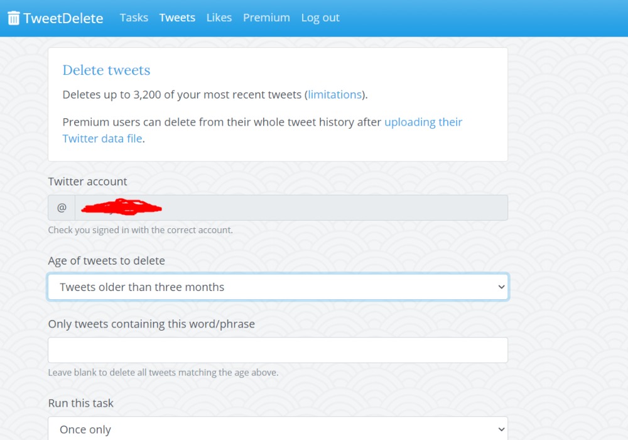Click the 'Delete tweets' heading

[106, 70]
